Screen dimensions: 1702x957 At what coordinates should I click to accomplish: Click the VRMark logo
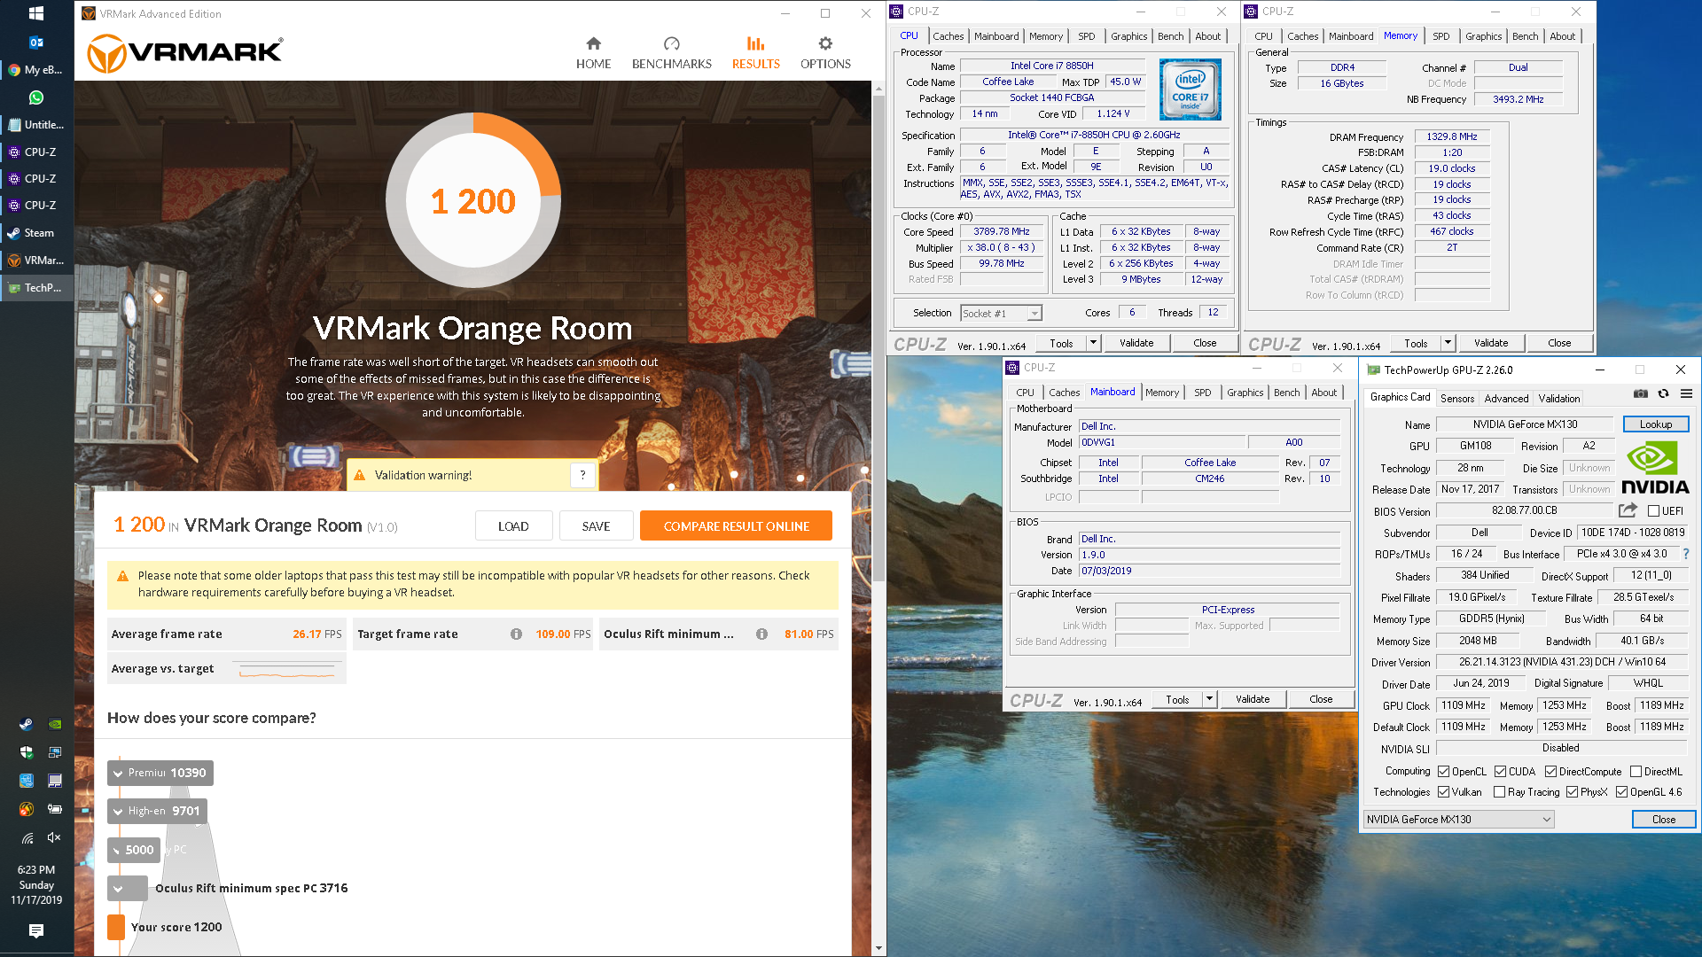185,53
